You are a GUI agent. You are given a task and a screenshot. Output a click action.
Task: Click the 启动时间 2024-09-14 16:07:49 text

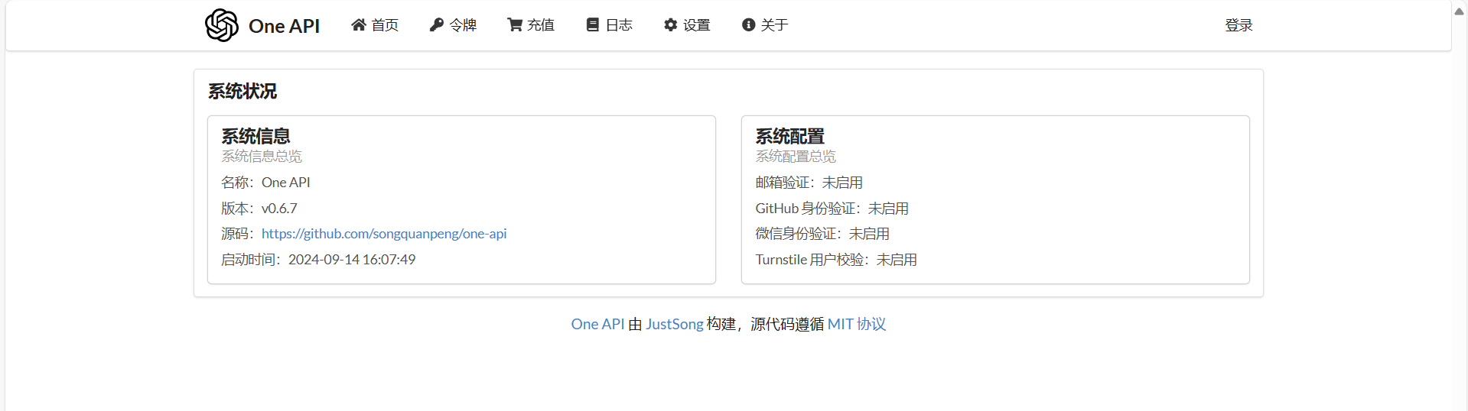pos(318,260)
